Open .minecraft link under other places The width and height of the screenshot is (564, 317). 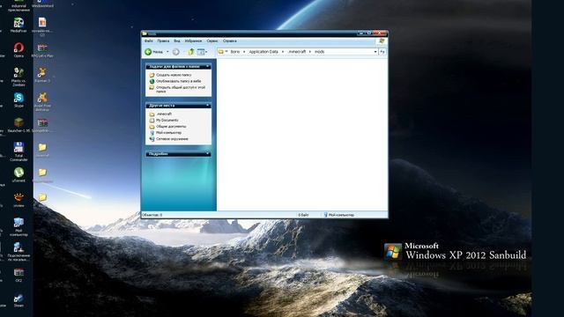coord(164,114)
